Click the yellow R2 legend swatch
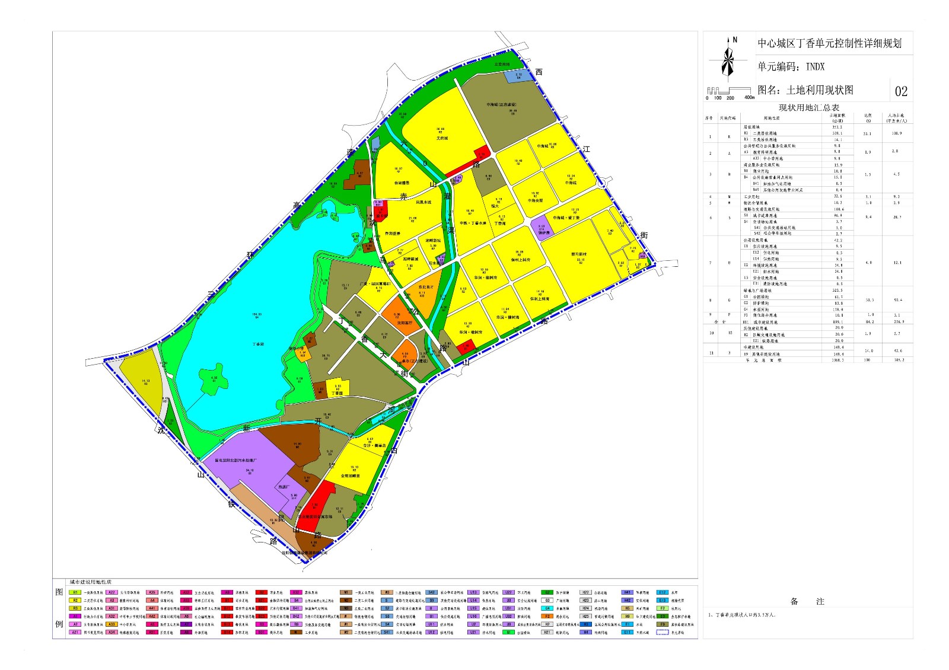Viewport: 949px width, 670px height. pyautogui.click(x=75, y=600)
